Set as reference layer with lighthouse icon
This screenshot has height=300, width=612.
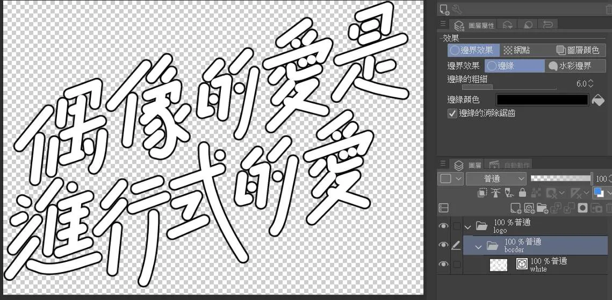click(x=495, y=192)
